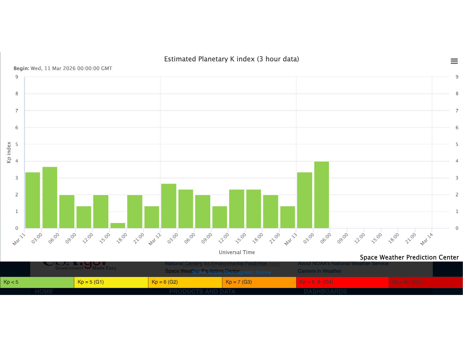Click the first bar at Mar 11 00:00
This screenshot has width=463, height=347.
[x=32, y=200]
